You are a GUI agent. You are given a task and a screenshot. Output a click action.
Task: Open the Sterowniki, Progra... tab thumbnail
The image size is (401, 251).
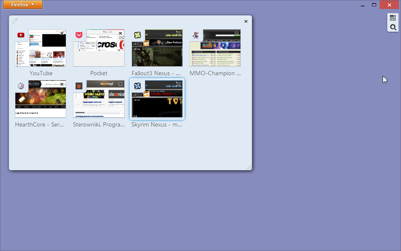(x=99, y=99)
